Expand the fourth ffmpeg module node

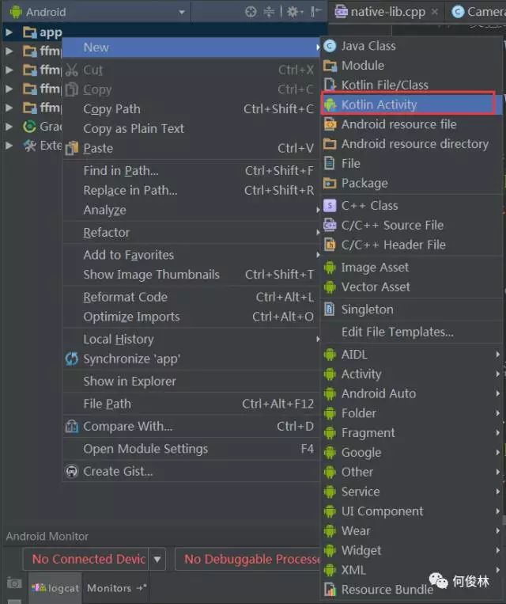pyautogui.click(x=9, y=108)
